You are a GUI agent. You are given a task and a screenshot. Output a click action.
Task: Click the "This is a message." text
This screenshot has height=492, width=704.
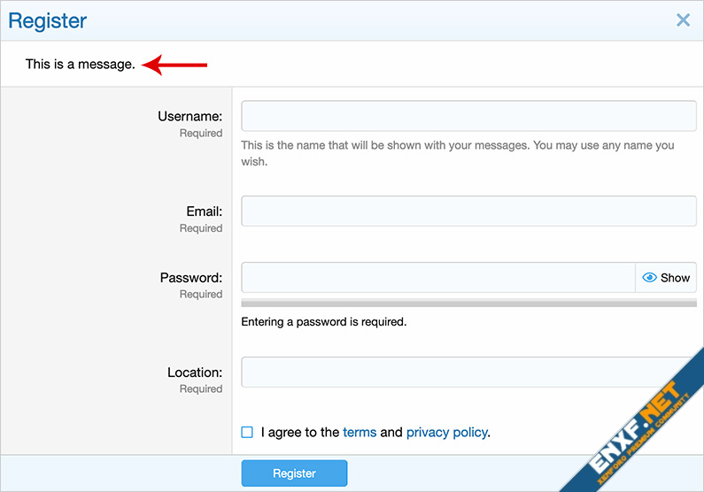(81, 64)
